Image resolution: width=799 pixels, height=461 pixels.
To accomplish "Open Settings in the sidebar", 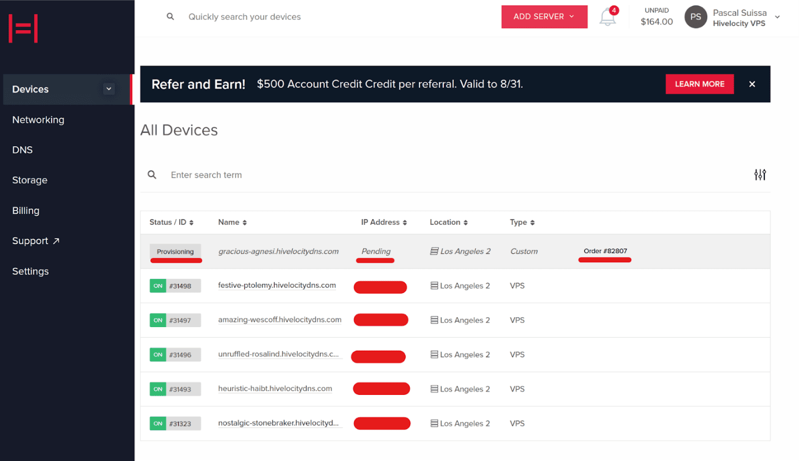I will click(30, 271).
